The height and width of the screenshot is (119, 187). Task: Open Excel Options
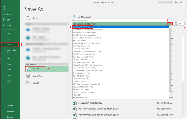point(10,117)
